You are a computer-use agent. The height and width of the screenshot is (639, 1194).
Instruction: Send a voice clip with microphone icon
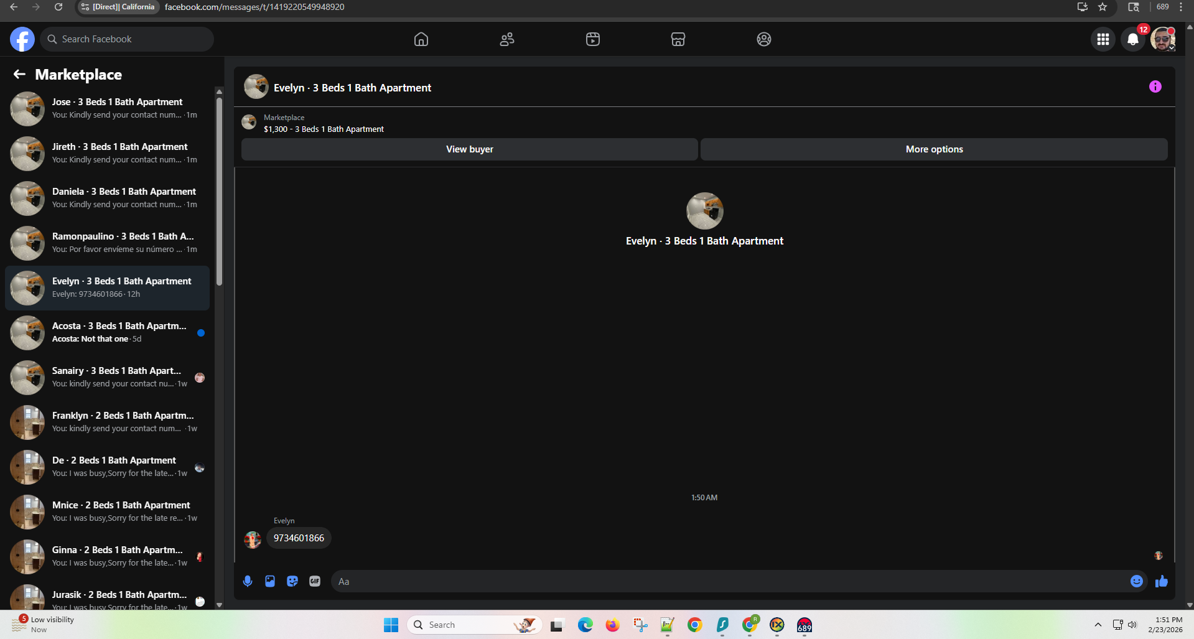coord(248,581)
